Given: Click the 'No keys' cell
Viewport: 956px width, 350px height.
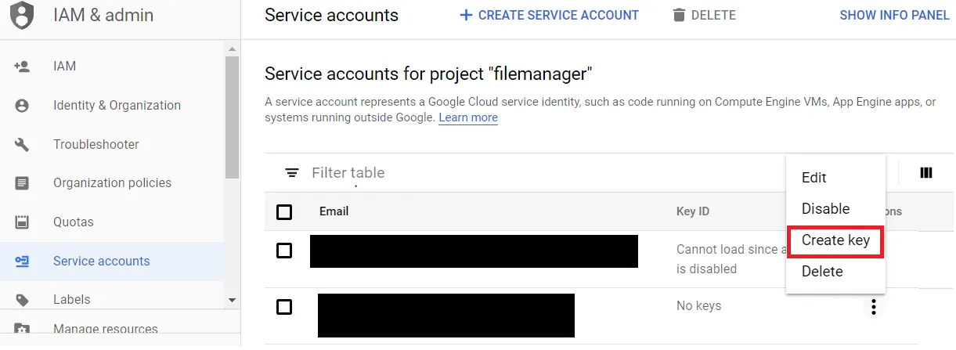Looking at the screenshot, I should coord(698,306).
